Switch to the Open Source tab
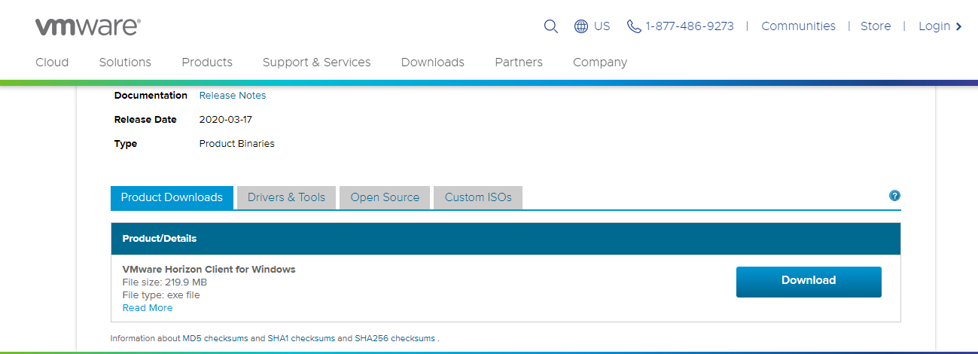Image resolution: width=978 pixels, height=354 pixels. click(x=385, y=197)
